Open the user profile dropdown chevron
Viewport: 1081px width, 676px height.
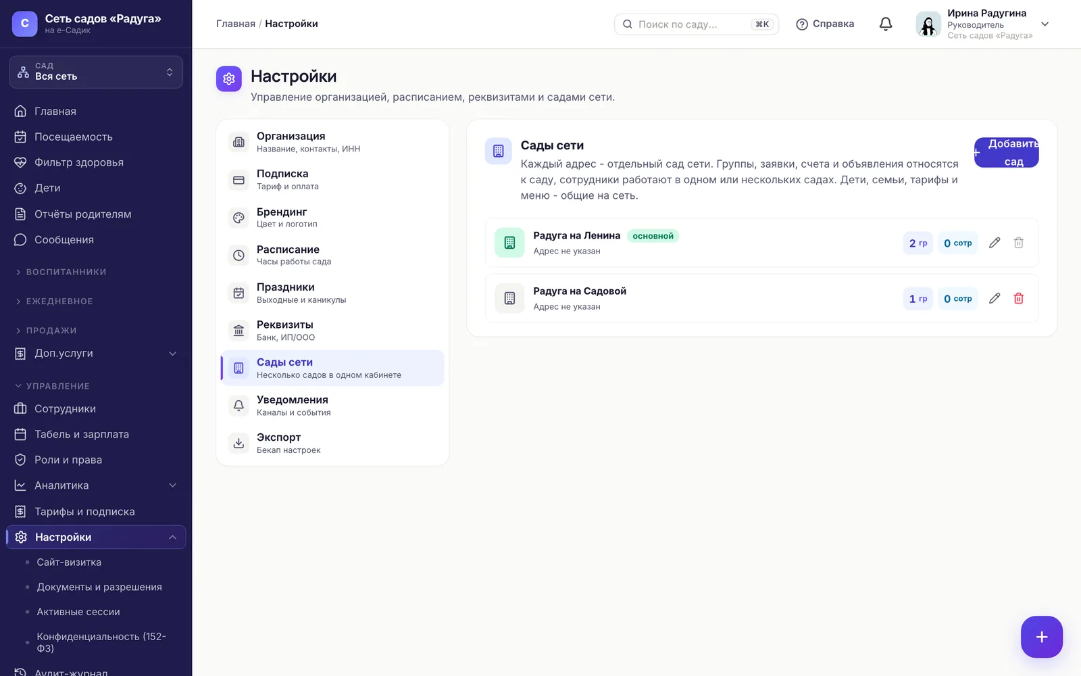tap(1045, 24)
